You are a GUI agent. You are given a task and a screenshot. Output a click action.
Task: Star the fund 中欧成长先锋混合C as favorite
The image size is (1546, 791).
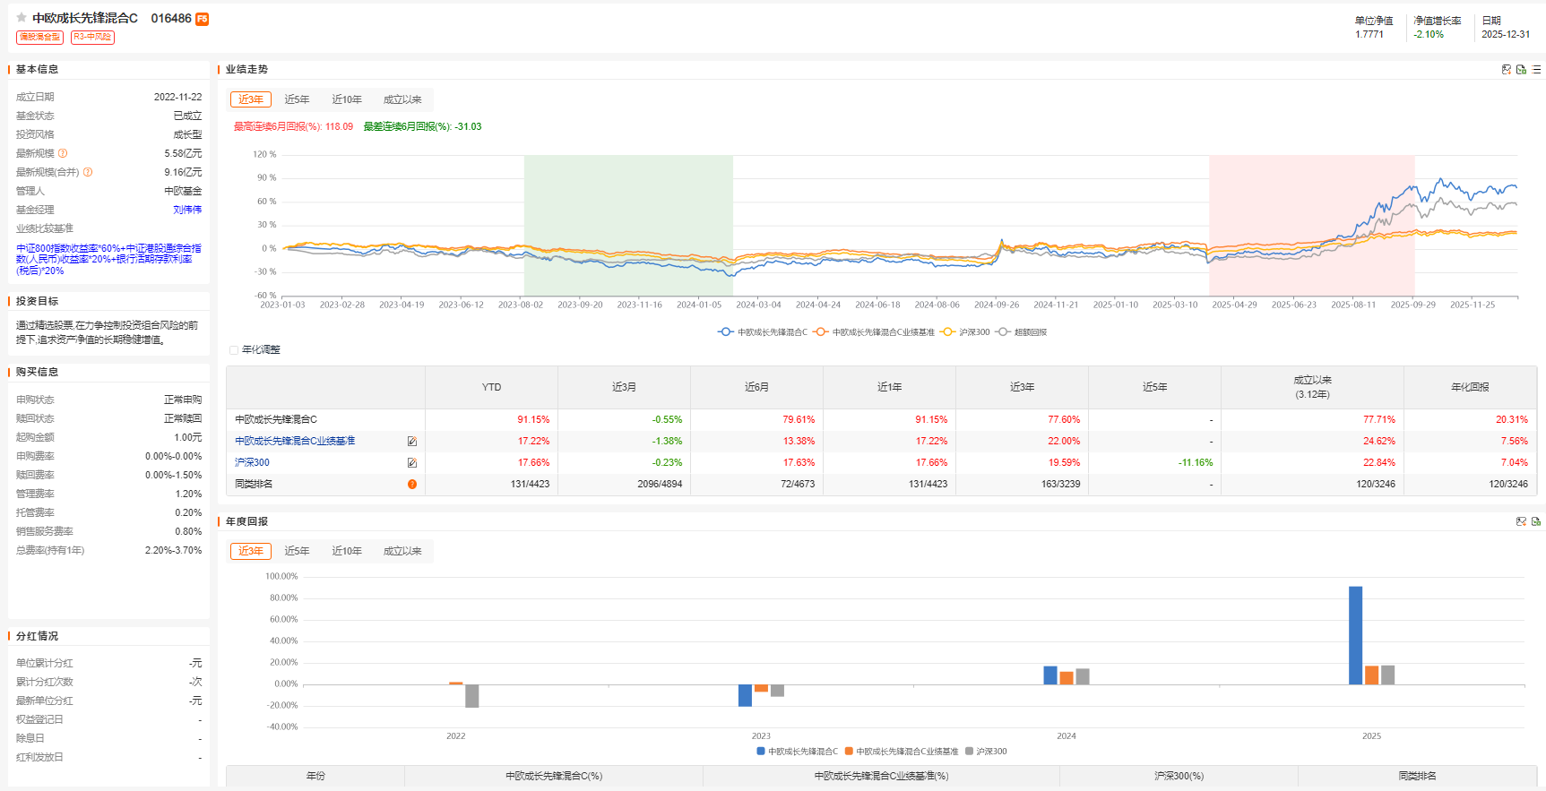pyautogui.click(x=22, y=18)
